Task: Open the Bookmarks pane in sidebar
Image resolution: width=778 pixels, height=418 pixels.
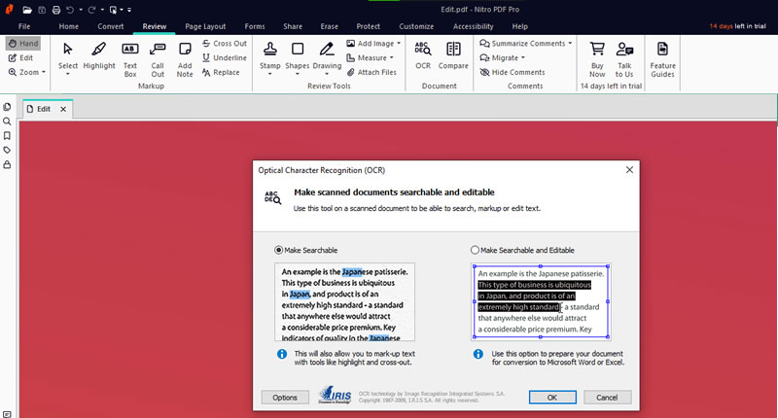Action: (7, 135)
